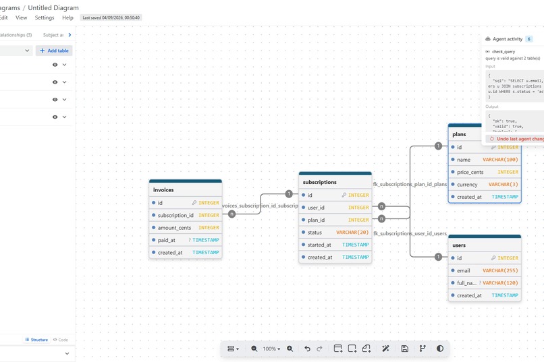Toggle visibility eye of fourth table row
The image size is (544, 362).
(x=55, y=117)
